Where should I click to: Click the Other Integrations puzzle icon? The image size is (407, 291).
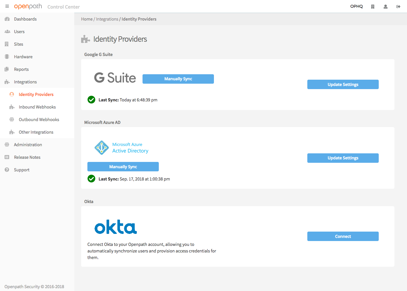(12, 132)
